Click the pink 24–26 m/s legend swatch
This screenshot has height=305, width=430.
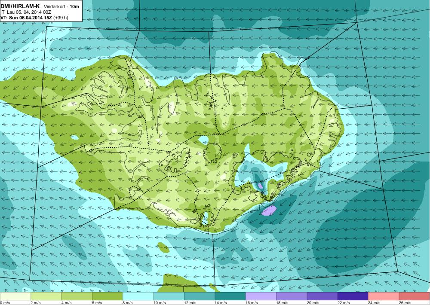coord(384,296)
